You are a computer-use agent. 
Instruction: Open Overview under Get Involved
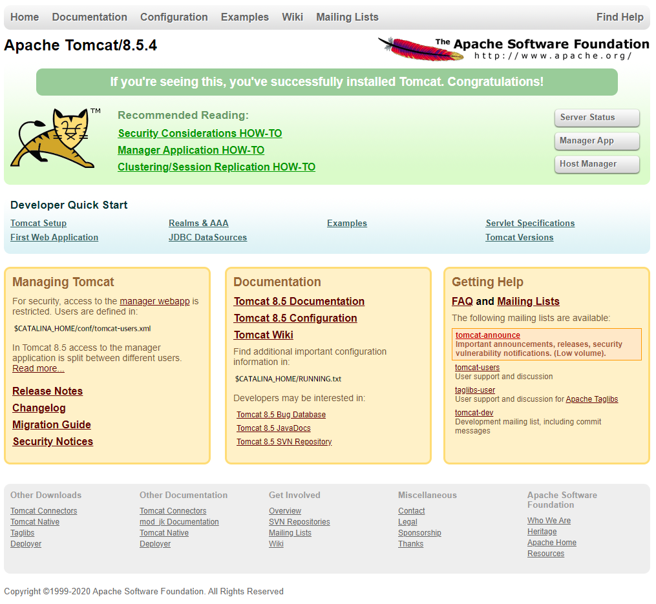tap(285, 511)
